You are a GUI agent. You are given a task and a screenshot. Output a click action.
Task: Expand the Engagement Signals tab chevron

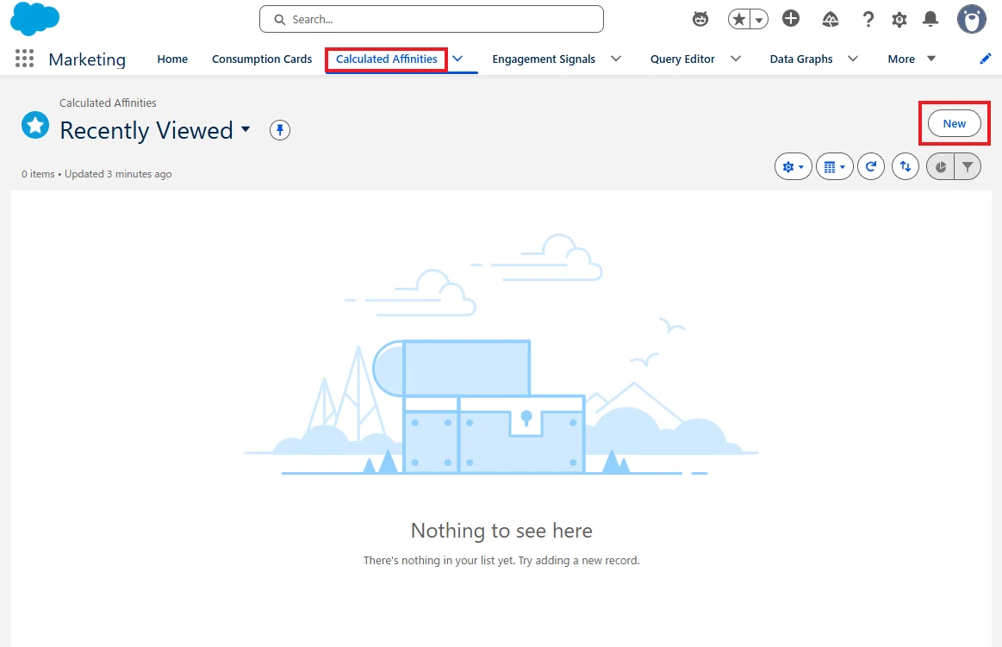615,59
